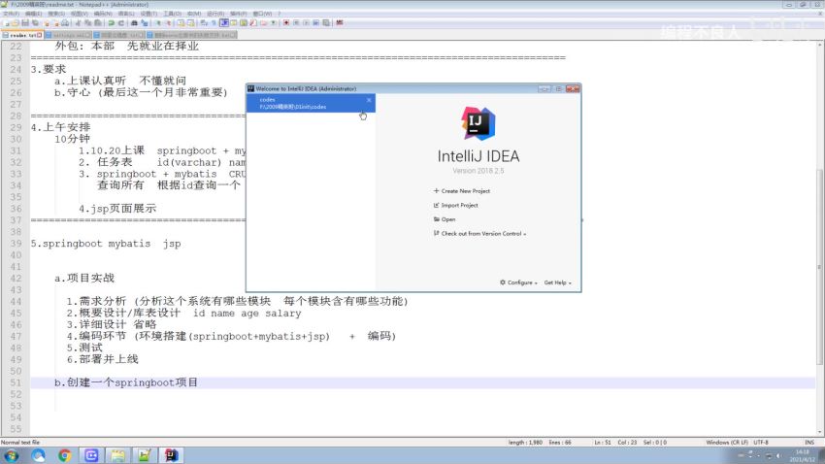
Task: Click the line a.项目实战 in editor
Action: (x=84, y=279)
